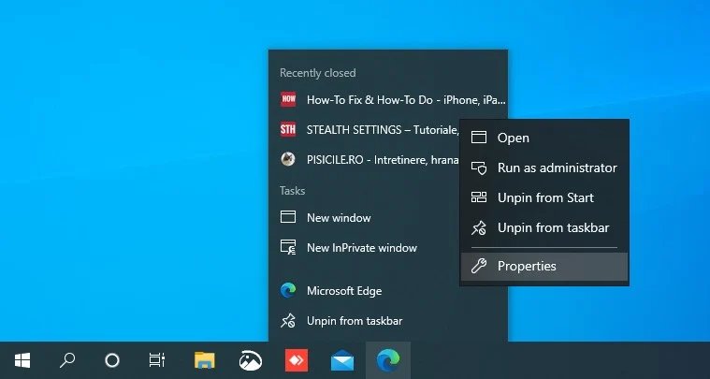Image resolution: width=710 pixels, height=379 pixels.
Task: Choose Unpin from taskbar in the jump list
Action: click(x=354, y=321)
